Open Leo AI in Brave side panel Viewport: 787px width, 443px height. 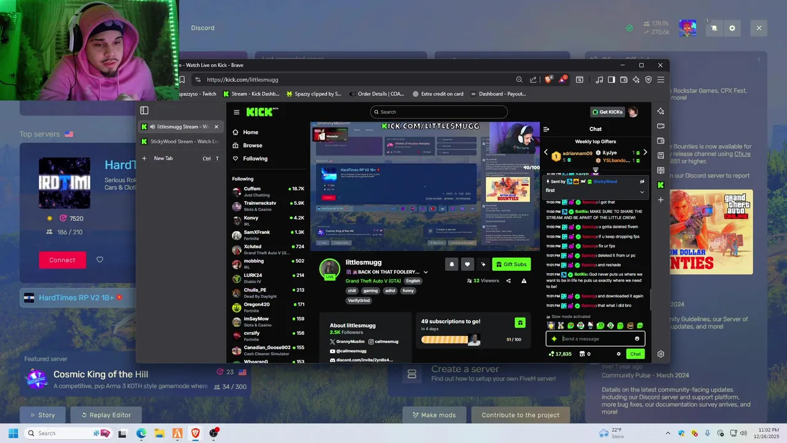coord(660,111)
